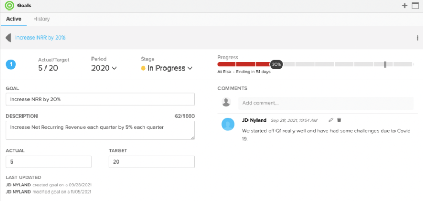Viewport: 423px width, 201px height.
Task: Click the window expand icon in header
Action: [415, 6]
